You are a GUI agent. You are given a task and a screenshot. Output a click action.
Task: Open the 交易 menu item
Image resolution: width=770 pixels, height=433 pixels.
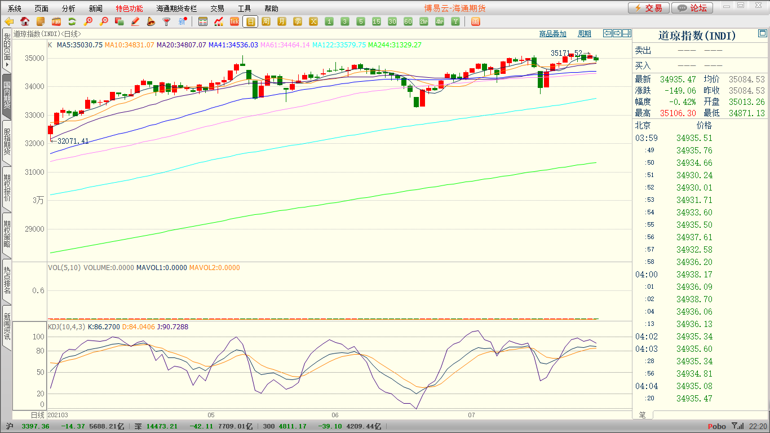pyautogui.click(x=217, y=8)
